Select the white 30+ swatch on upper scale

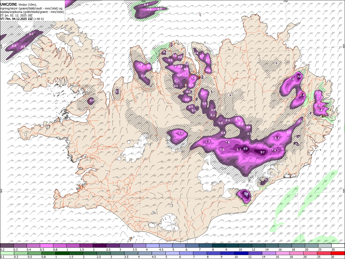coord(338,246)
